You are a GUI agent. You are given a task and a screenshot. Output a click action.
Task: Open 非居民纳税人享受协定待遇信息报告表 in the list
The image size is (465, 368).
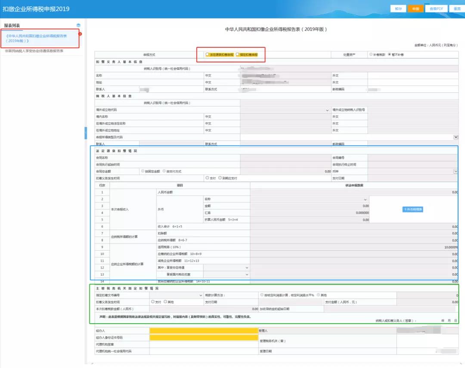tap(34, 51)
